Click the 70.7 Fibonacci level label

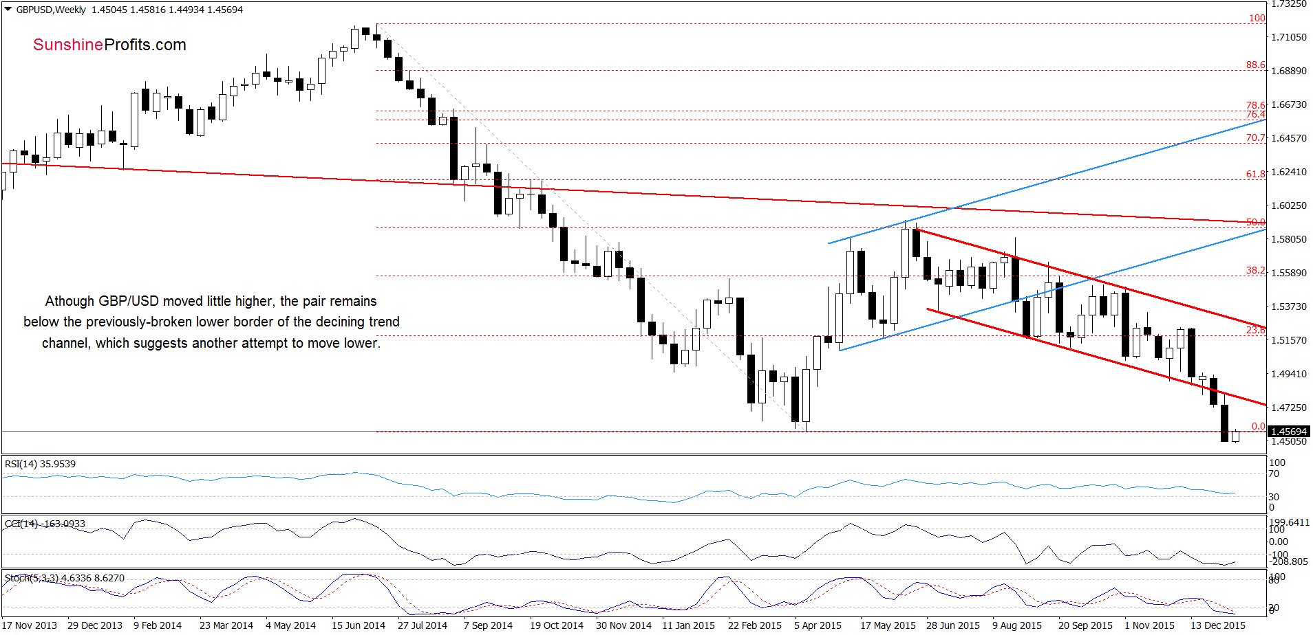pyautogui.click(x=1256, y=138)
